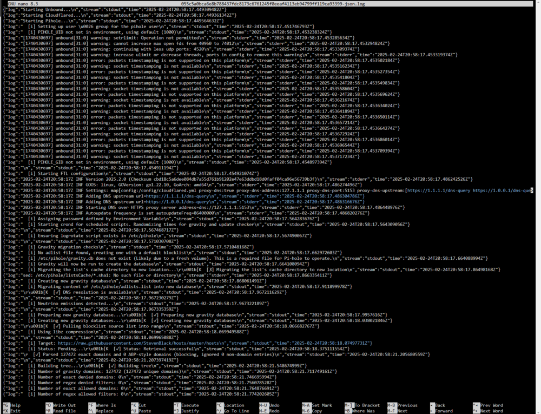Click the "INF GOOS: linux, GOVersion" line
Screen dimensions: 541x414
pos(182,185)
